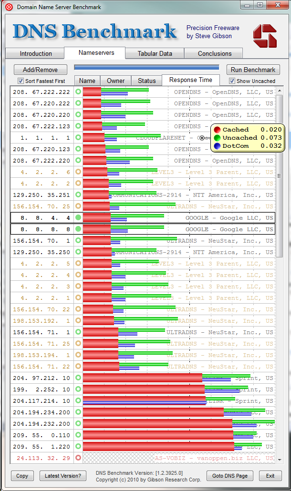The height and width of the screenshot is (491, 291).
Task: Click the orange status ring for 4.2.2.6
Action: click(x=78, y=172)
